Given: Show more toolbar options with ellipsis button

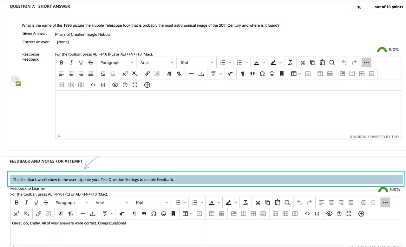Looking at the screenshot, I should (366, 62).
